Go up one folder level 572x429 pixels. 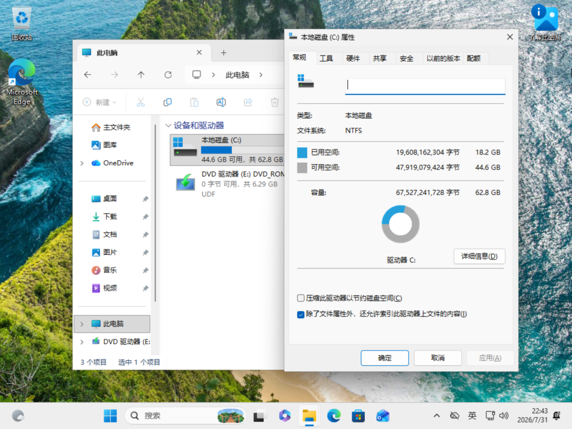pyautogui.click(x=141, y=75)
